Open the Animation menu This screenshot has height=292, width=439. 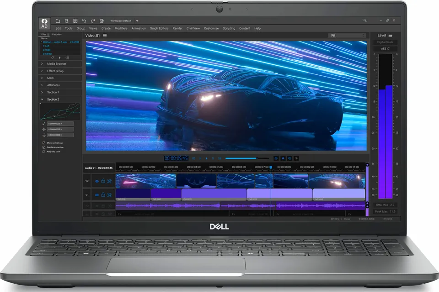click(139, 28)
